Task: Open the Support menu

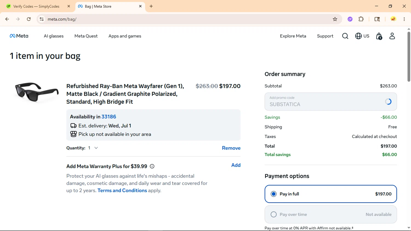Action: click(325, 36)
